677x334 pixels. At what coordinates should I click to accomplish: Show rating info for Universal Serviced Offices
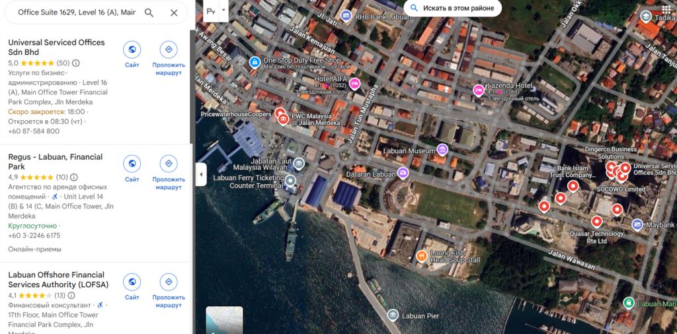pyautogui.click(x=76, y=63)
